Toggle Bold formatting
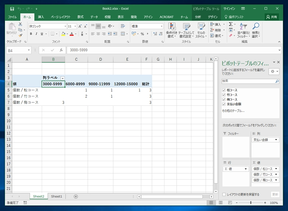Image resolution: width=288 pixels, height=211 pixels. [31, 34]
